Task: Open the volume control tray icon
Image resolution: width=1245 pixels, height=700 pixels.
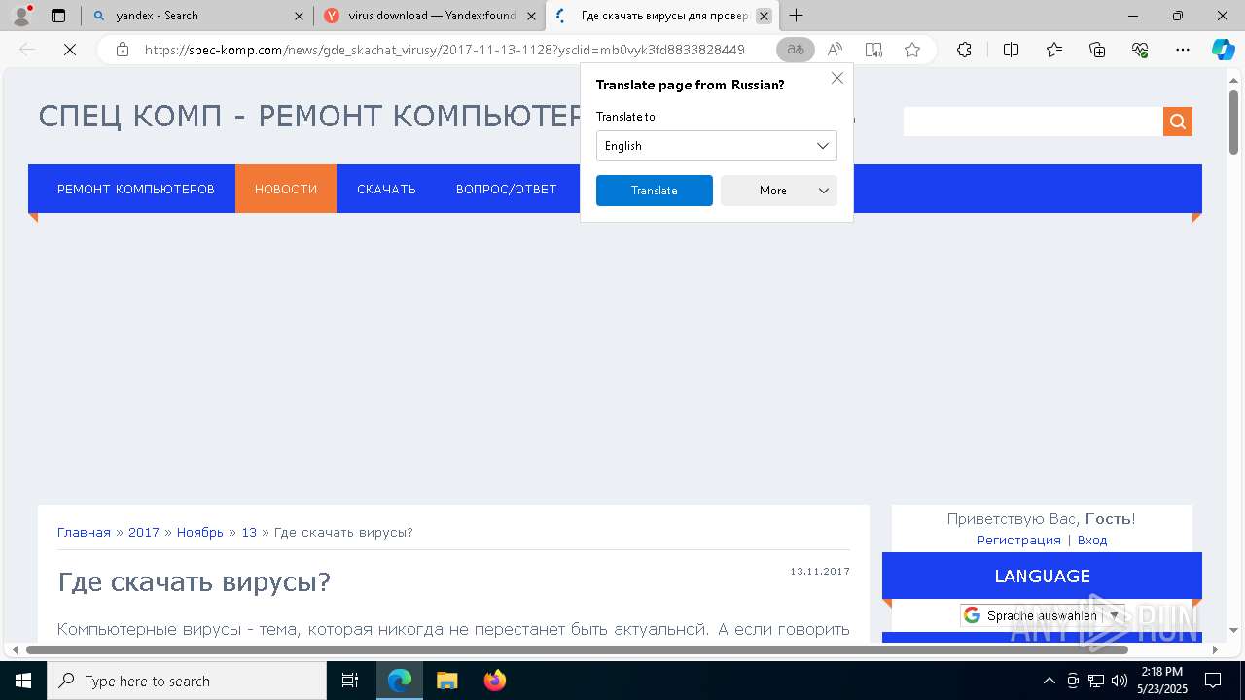Action: 1120,681
